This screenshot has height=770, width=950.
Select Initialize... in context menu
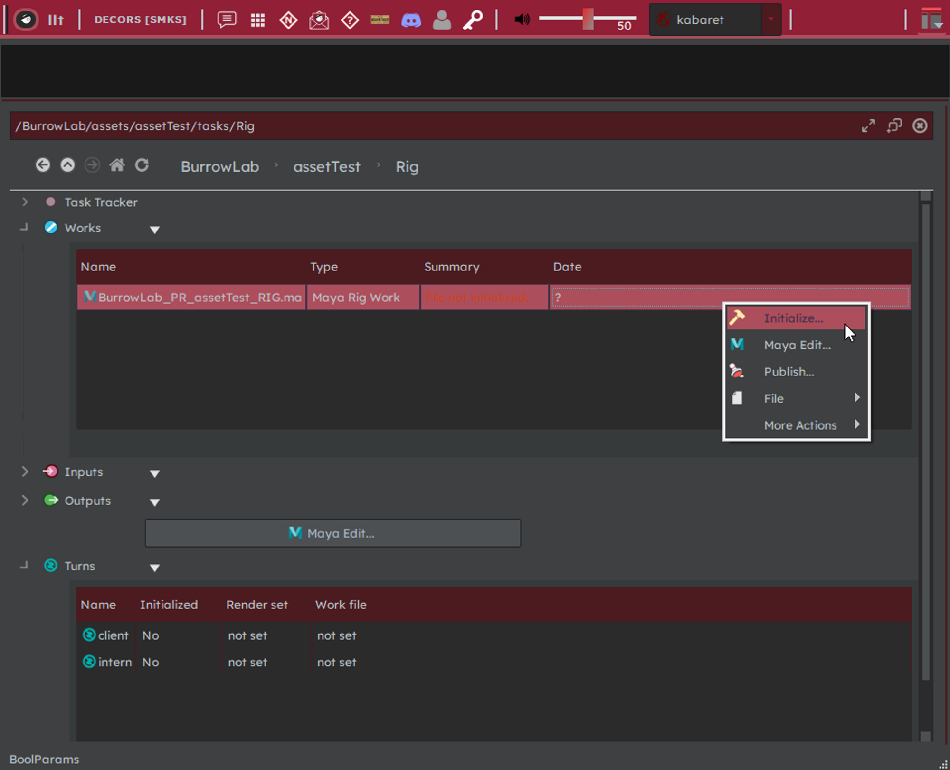pyautogui.click(x=796, y=318)
